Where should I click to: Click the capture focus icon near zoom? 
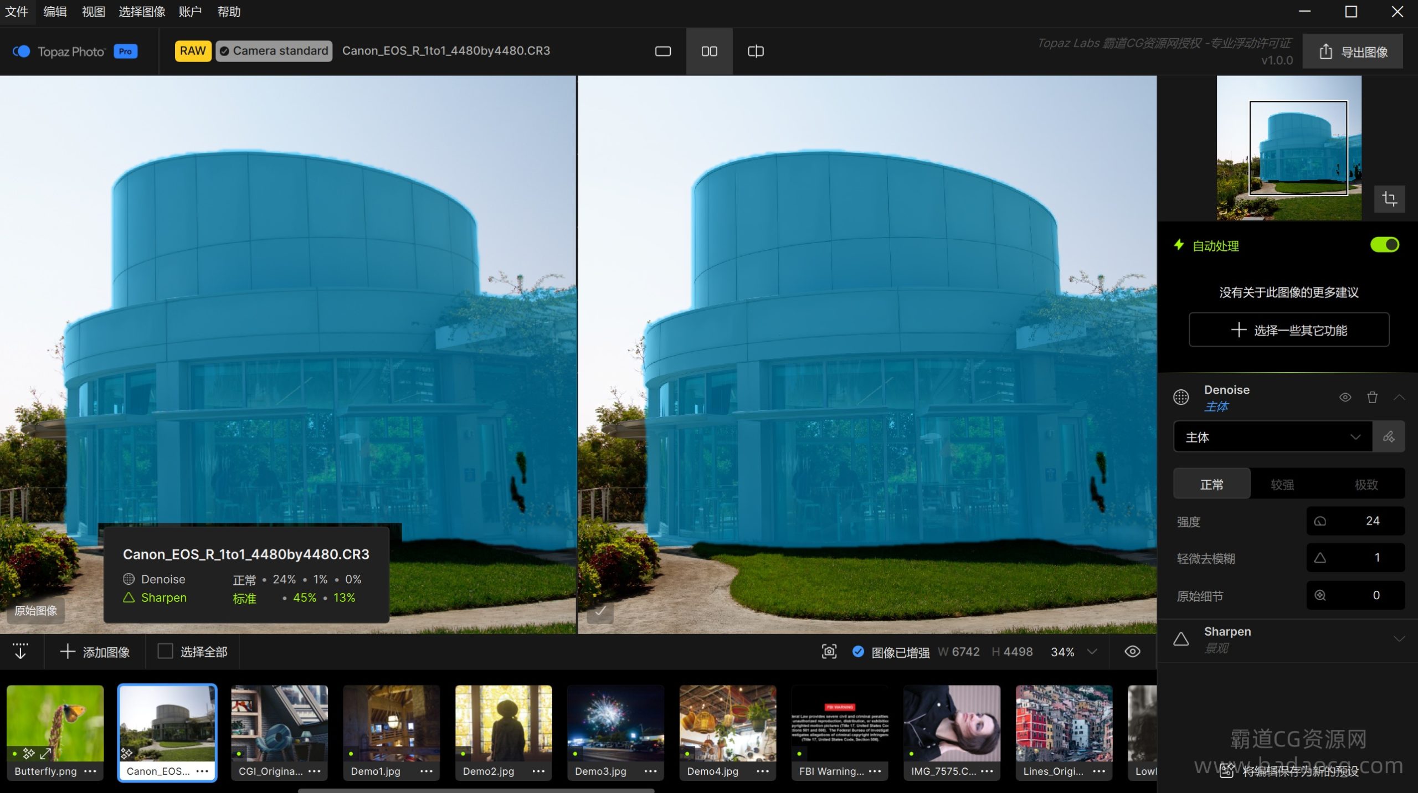829,651
